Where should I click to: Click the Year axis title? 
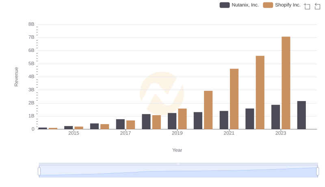coord(177,150)
